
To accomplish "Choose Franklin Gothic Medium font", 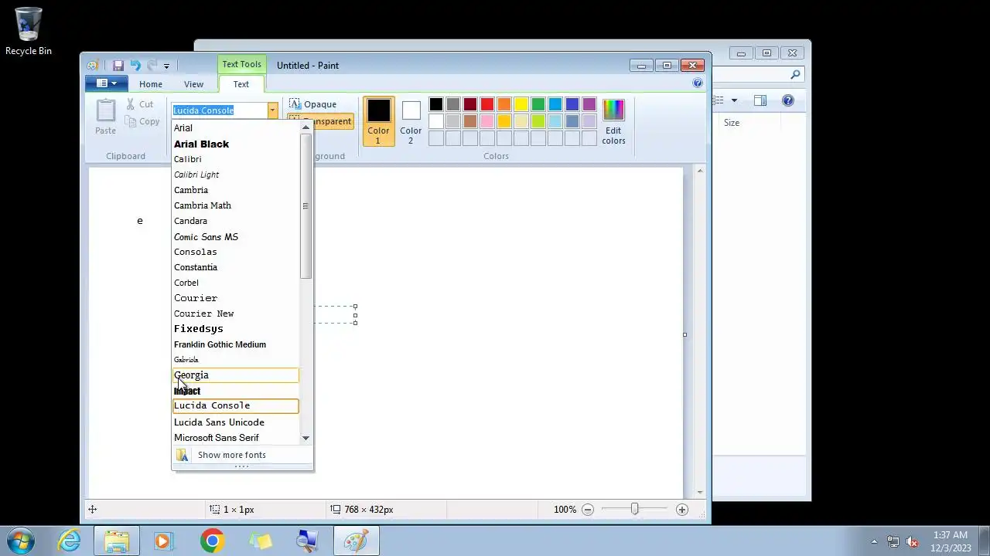I will tap(236, 344).
